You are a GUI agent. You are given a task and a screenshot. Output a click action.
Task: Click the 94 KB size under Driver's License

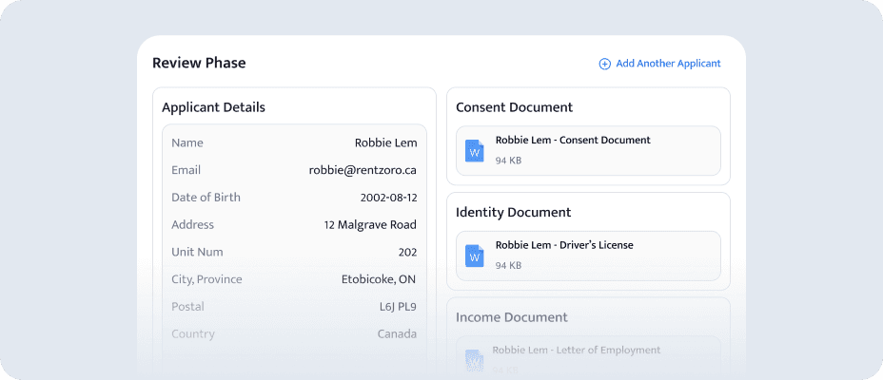pos(508,265)
